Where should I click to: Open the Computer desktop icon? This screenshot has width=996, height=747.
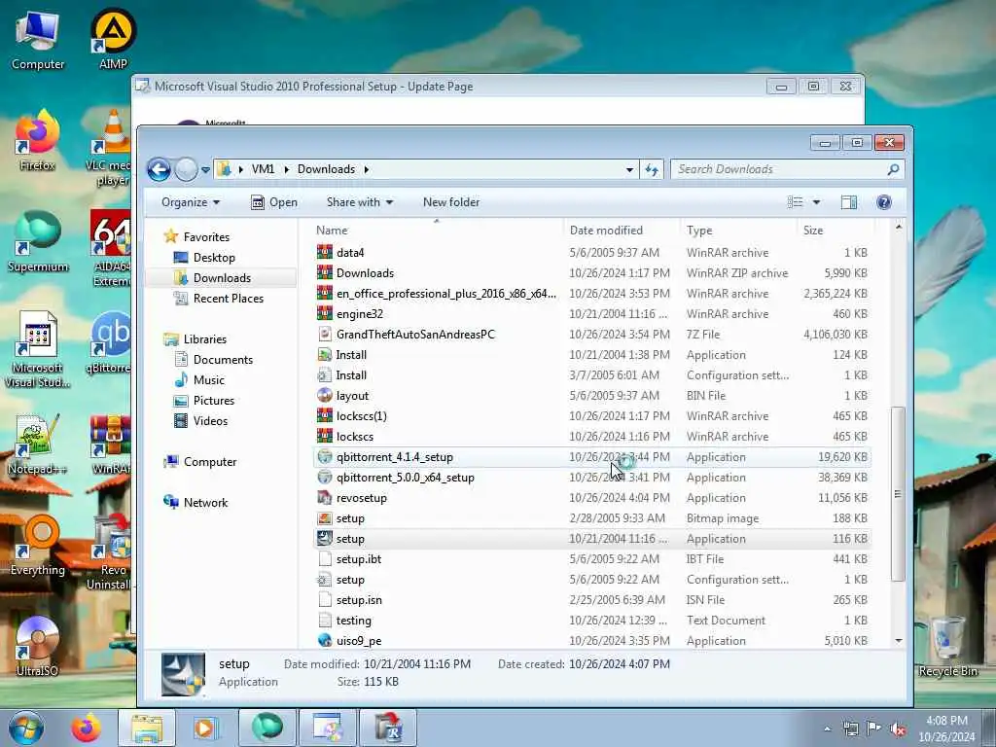point(38,41)
